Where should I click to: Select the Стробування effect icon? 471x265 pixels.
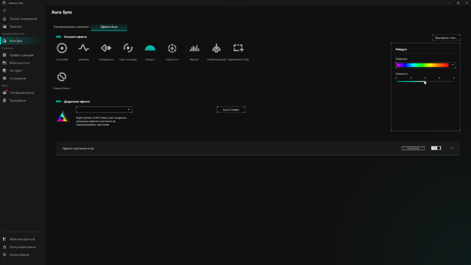(106, 48)
